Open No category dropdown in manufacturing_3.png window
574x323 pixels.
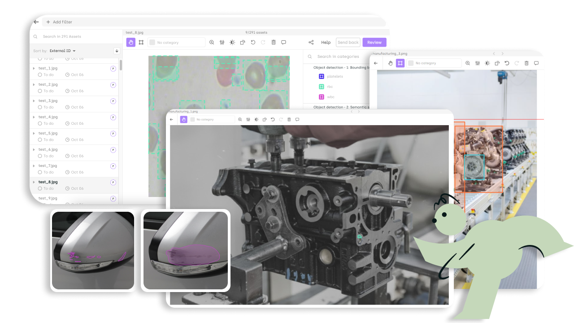434,63
